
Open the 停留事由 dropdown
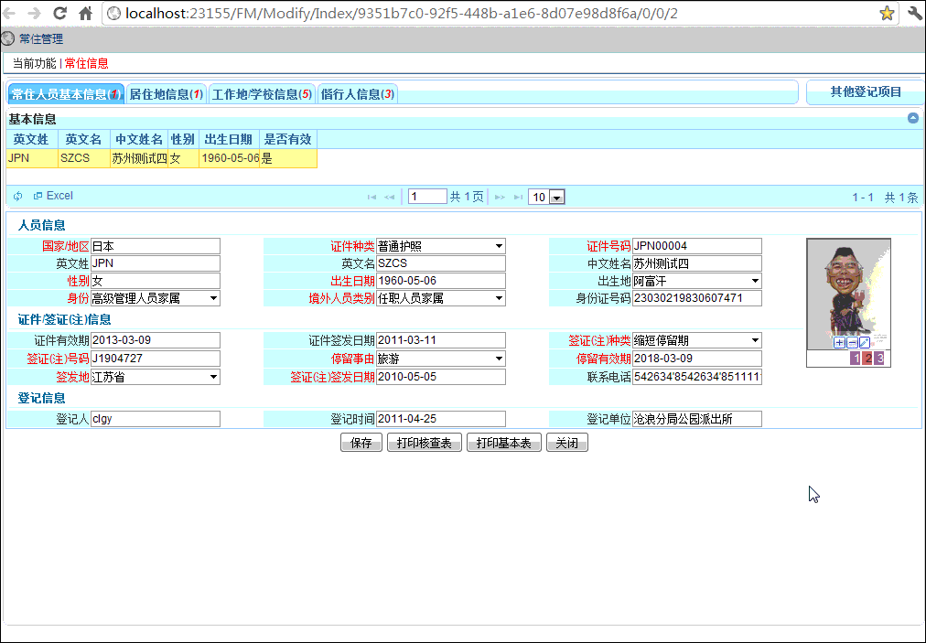pos(440,359)
